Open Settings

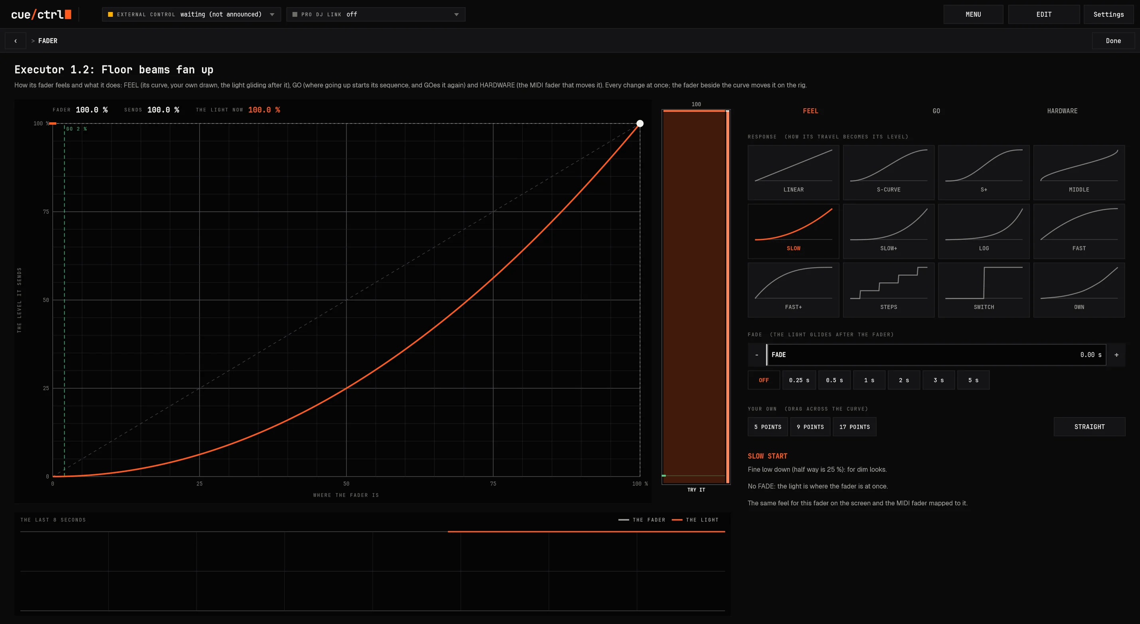click(x=1108, y=14)
